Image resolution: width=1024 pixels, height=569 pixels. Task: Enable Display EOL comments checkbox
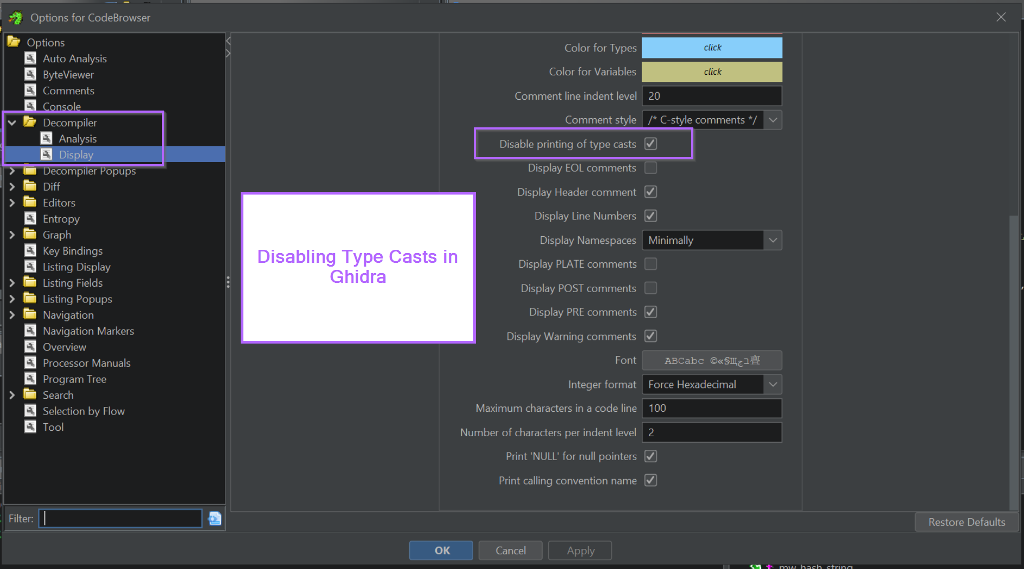click(651, 168)
